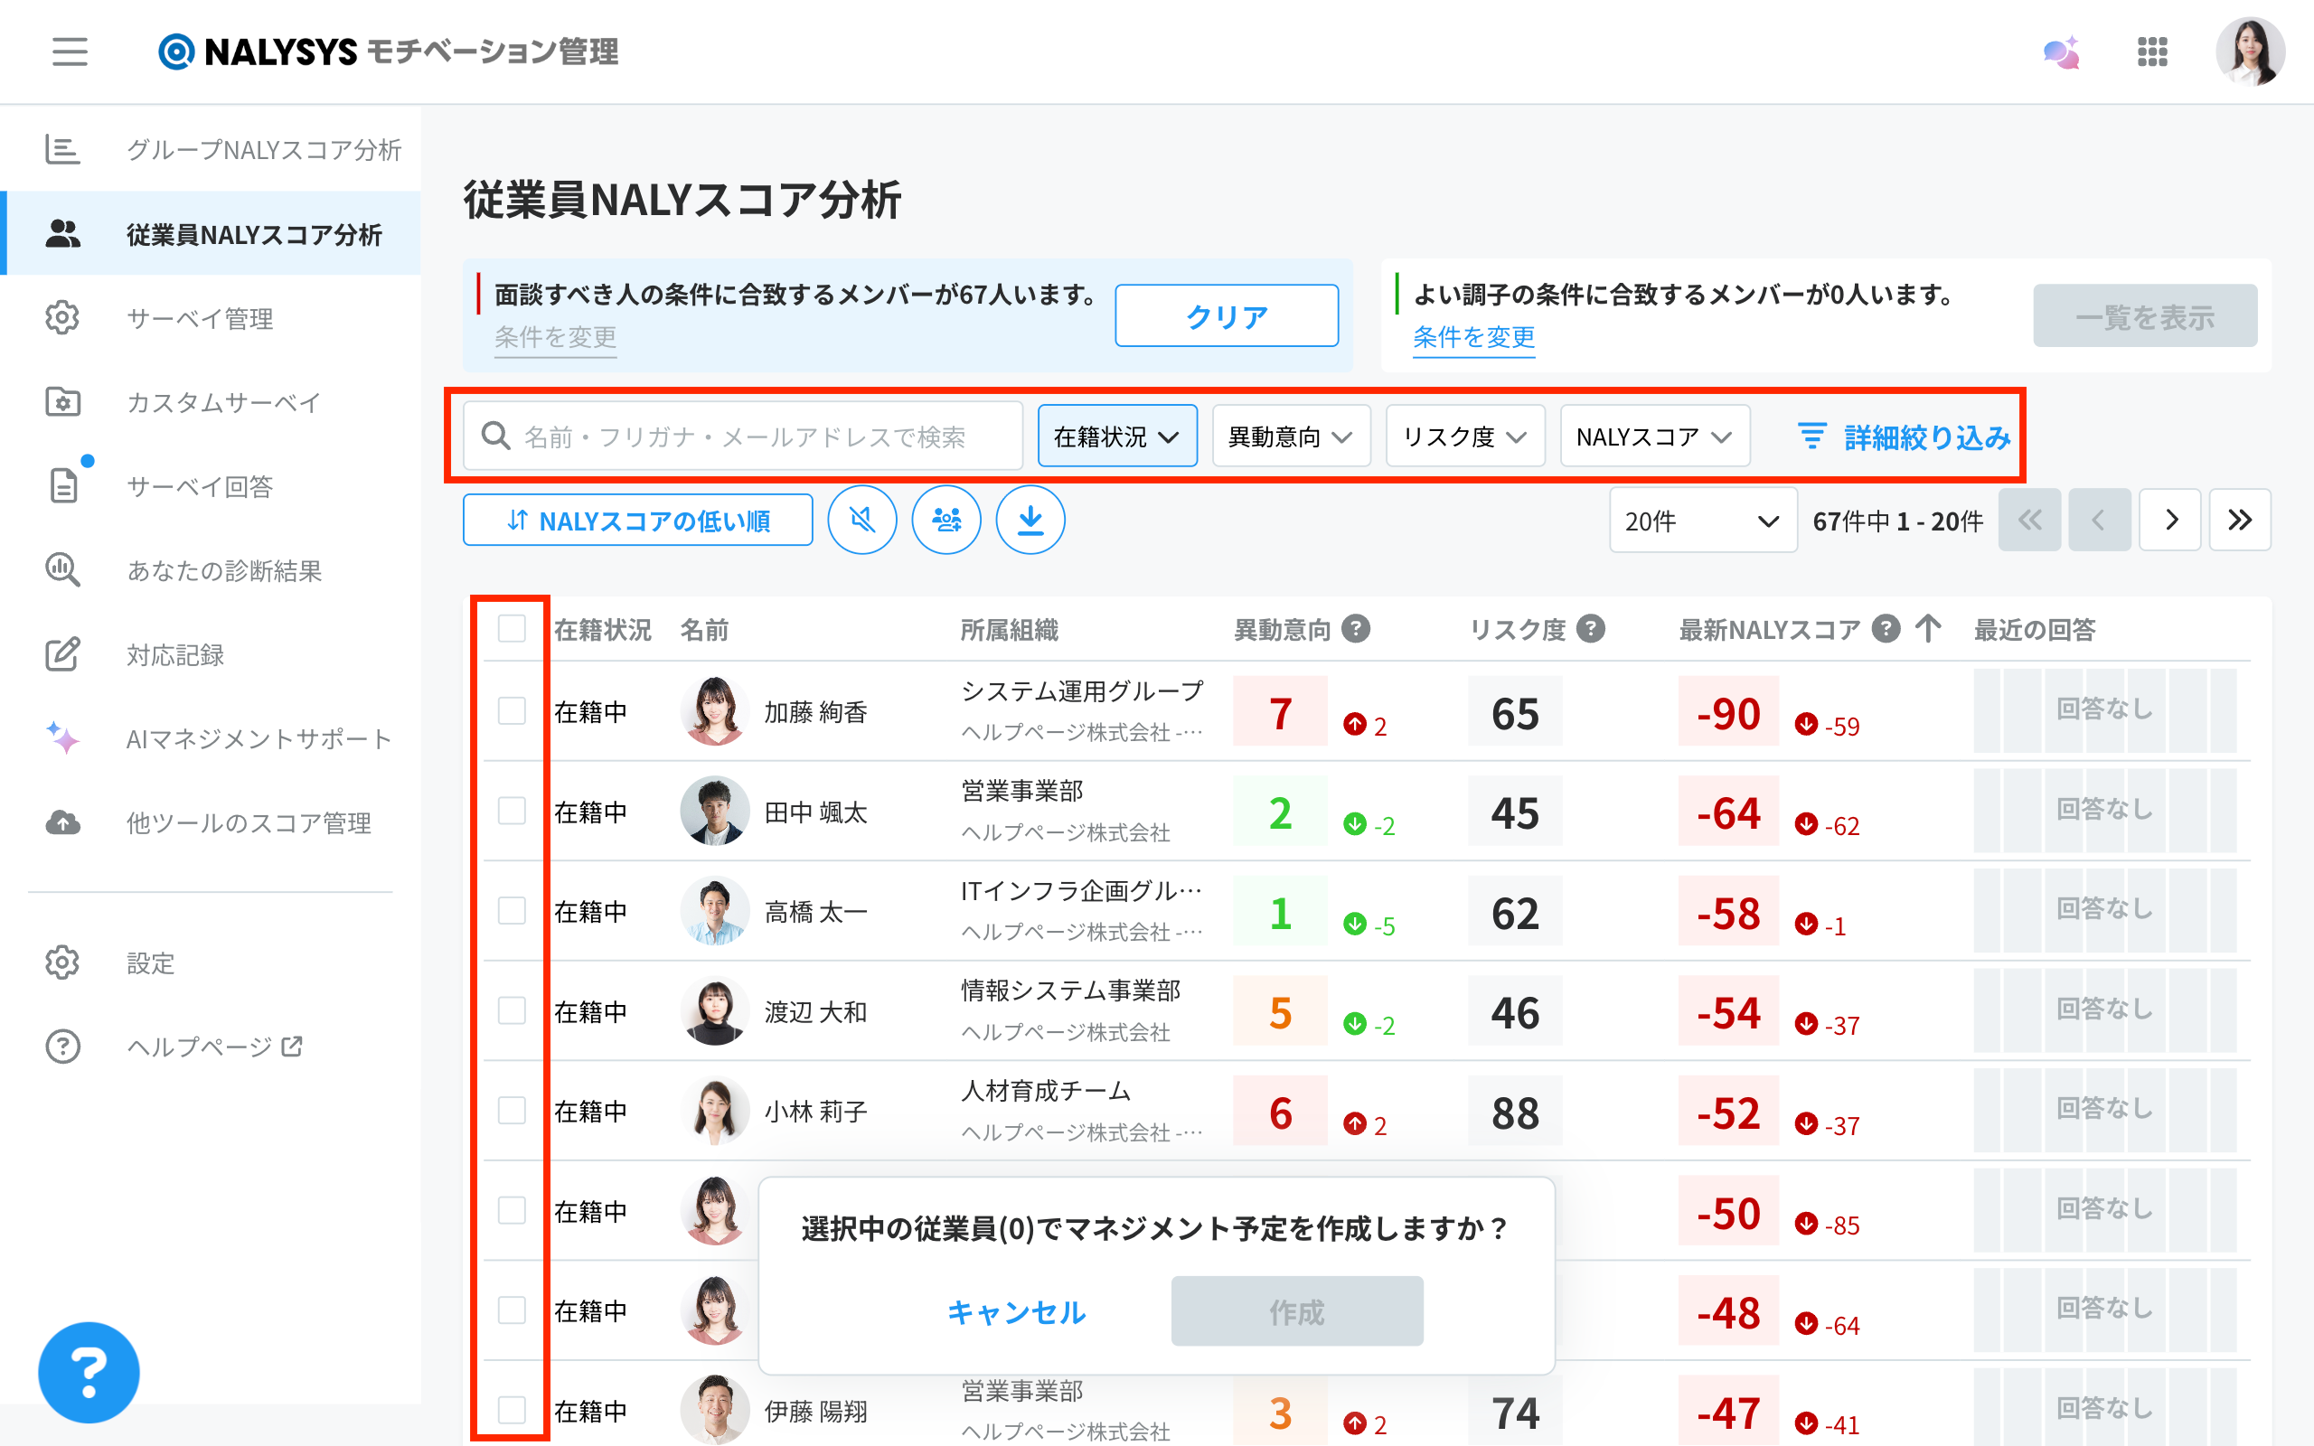Open the hamburger menu icon

coord(70,52)
